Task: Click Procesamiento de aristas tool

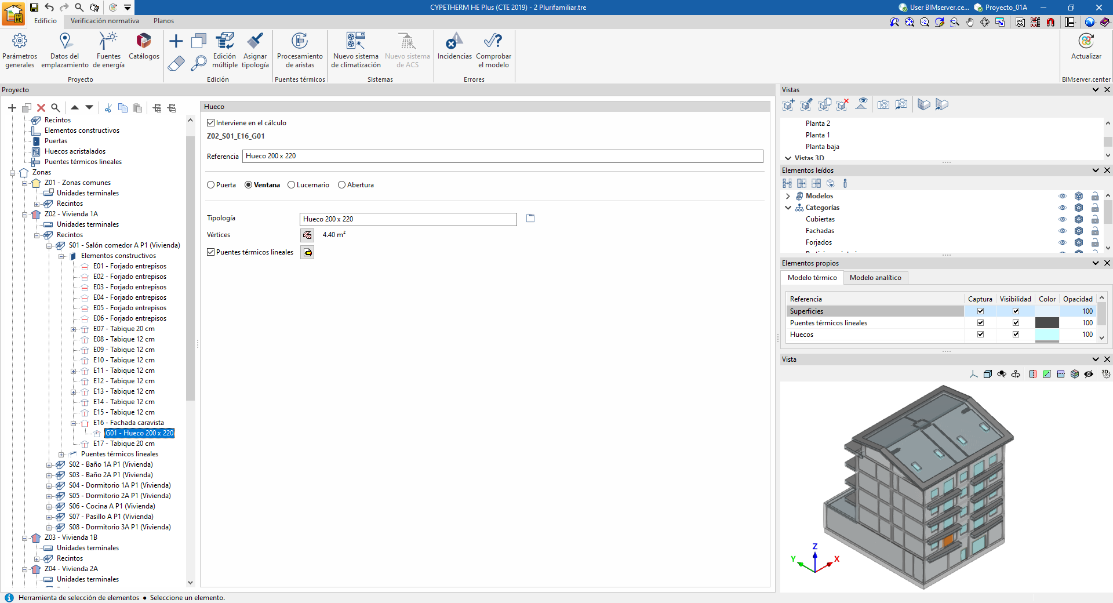Action: 300,50
